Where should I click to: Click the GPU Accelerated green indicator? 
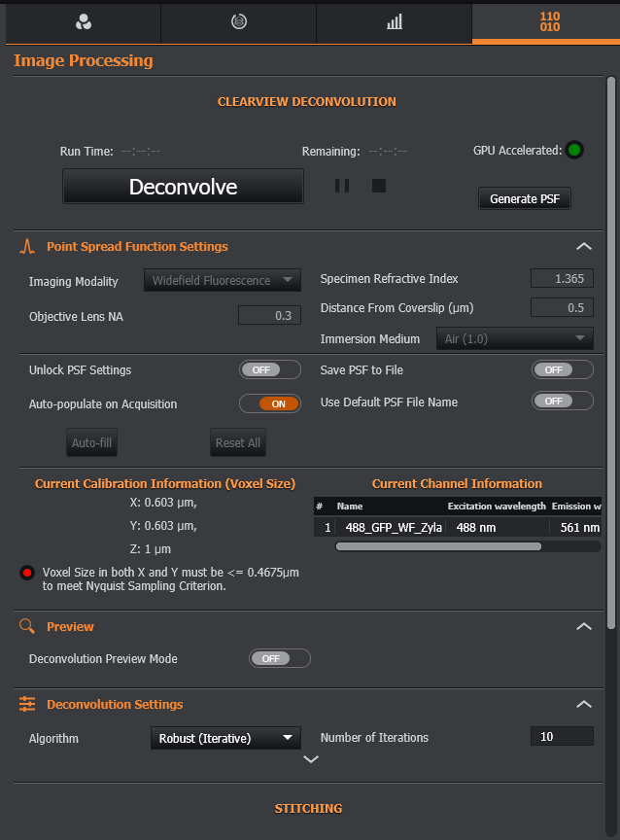pos(575,151)
